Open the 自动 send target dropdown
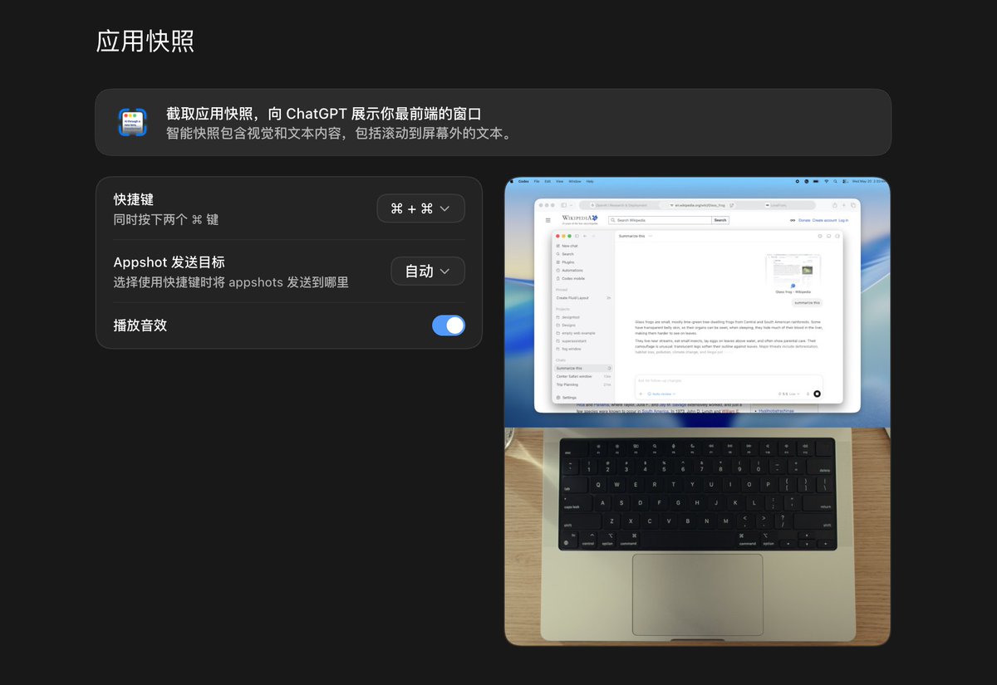The height and width of the screenshot is (685, 997). tap(428, 272)
